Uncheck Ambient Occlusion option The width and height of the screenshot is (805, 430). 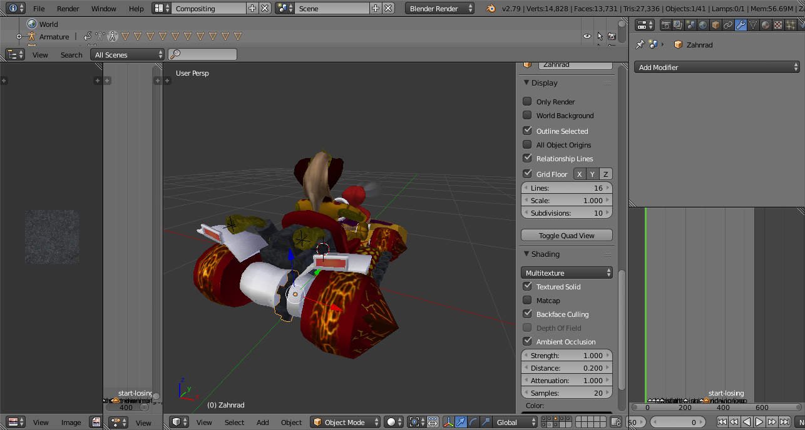(x=527, y=341)
